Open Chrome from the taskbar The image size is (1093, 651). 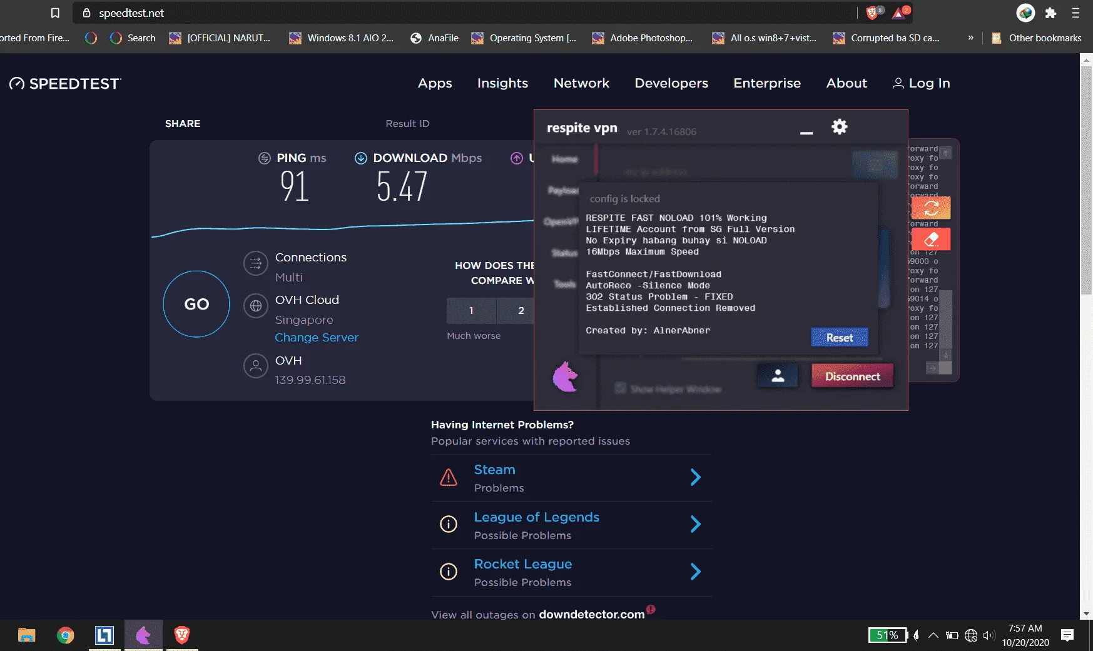pos(65,635)
